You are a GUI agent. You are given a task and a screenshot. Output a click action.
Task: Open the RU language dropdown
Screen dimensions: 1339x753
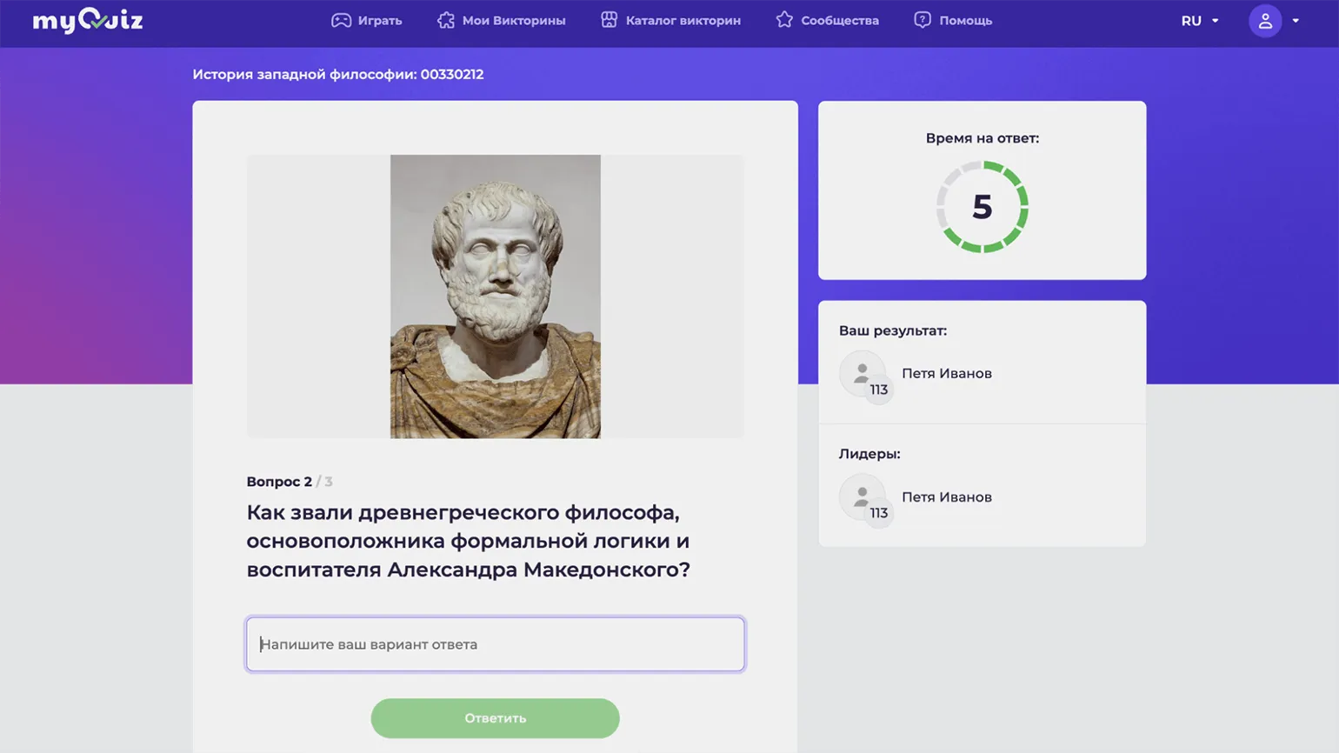(x=1199, y=21)
